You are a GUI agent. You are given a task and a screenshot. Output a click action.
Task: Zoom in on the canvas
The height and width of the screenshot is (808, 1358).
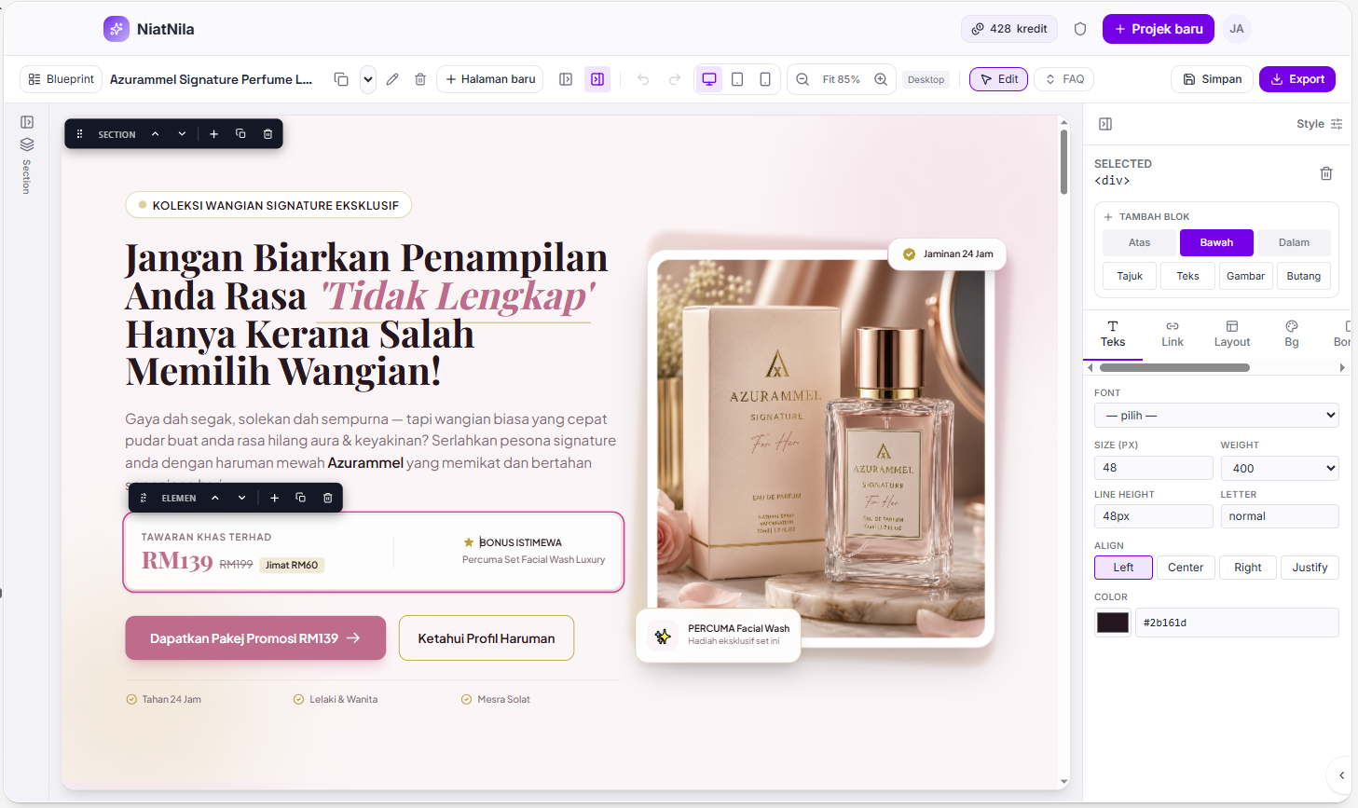click(x=881, y=79)
